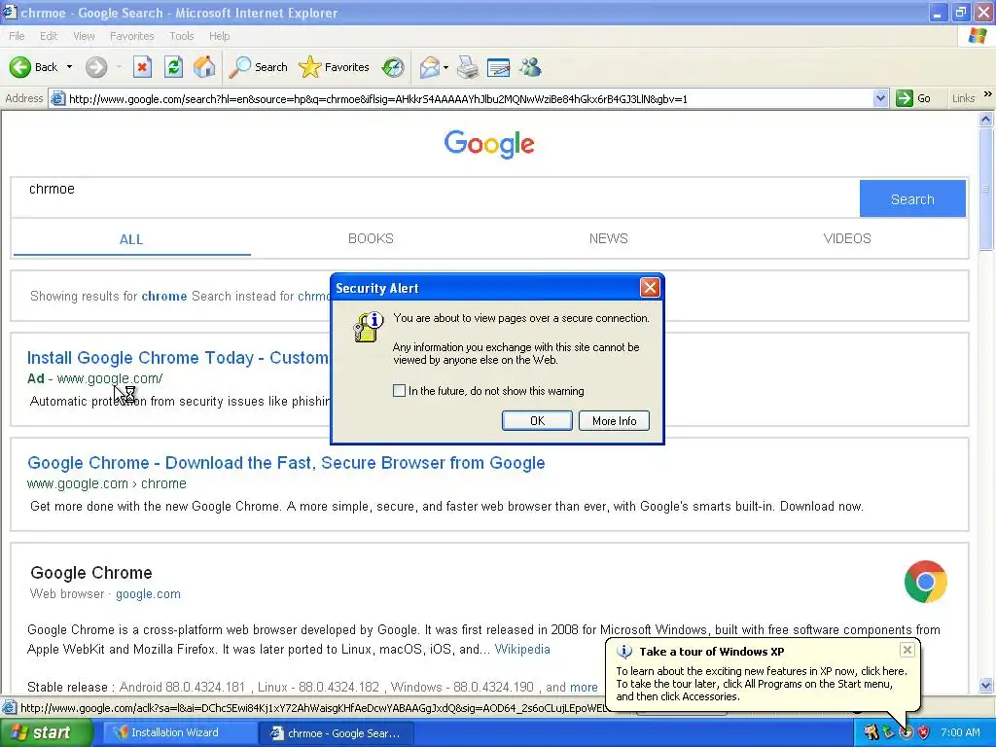Open the Windows Start menu

47,732
